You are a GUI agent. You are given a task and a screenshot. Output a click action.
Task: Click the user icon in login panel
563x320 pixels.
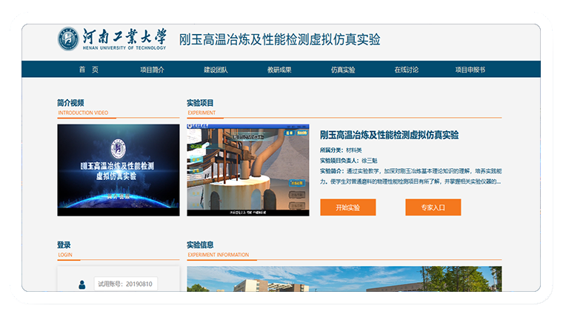[x=81, y=284]
